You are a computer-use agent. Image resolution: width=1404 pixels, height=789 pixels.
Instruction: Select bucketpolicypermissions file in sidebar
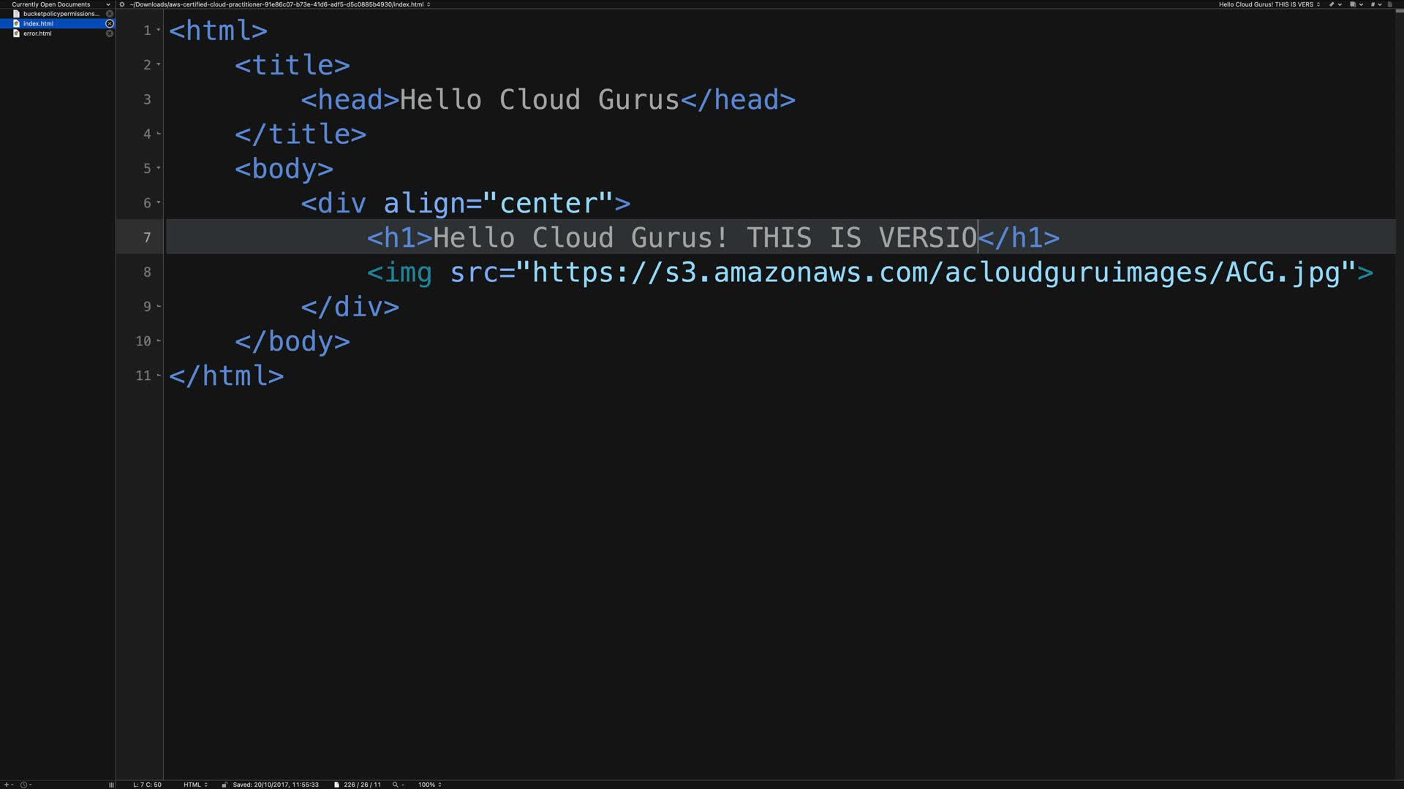pyautogui.click(x=60, y=14)
